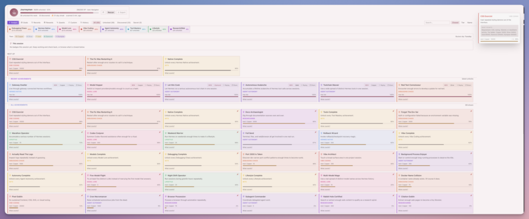Viewport: 529px width, 219px height.
Task: Click Share on the Gateway Dweller card
Action: click(79, 85)
